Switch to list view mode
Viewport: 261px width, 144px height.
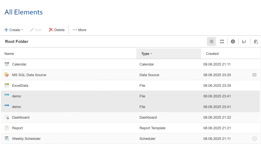pyautogui.click(x=211, y=42)
